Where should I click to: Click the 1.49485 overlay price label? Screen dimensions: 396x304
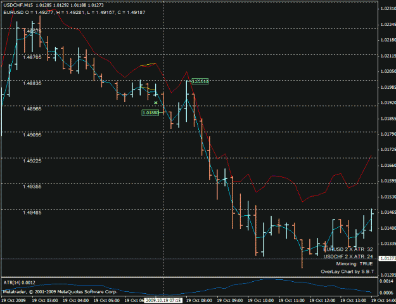[32, 213]
